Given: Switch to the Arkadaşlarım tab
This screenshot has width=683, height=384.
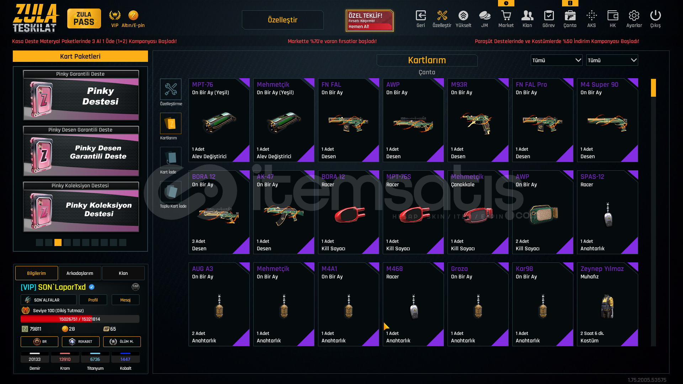Looking at the screenshot, I should (80, 273).
